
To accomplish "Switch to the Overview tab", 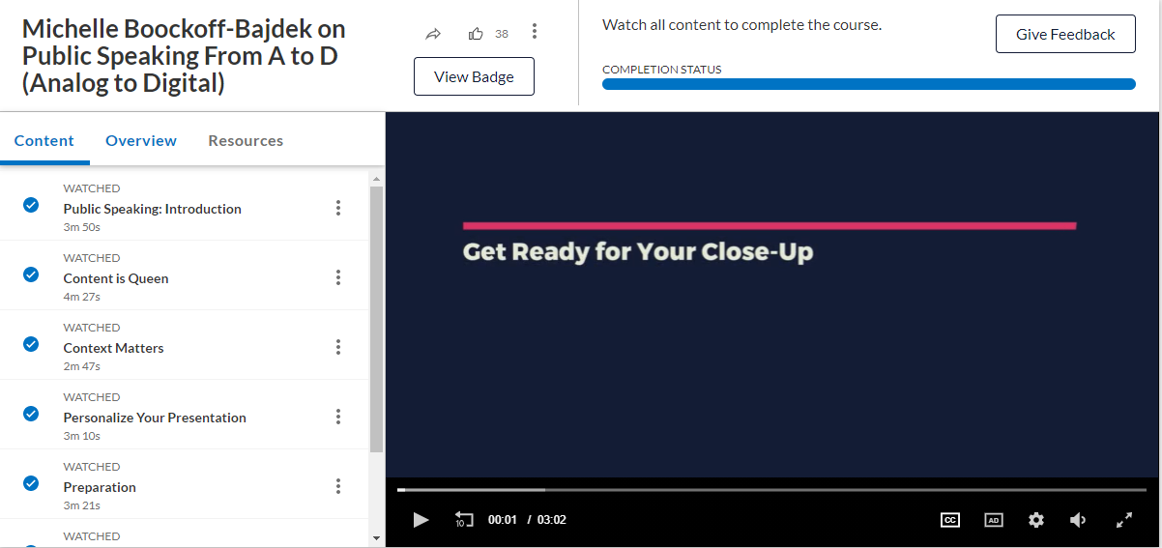I will click(x=141, y=140).
